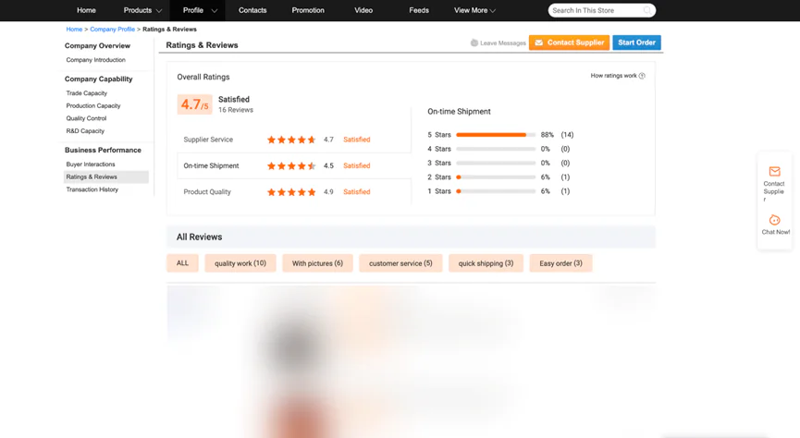Click the 88% value for 5 Stars
Screen dimensions: 800x438
547,135
